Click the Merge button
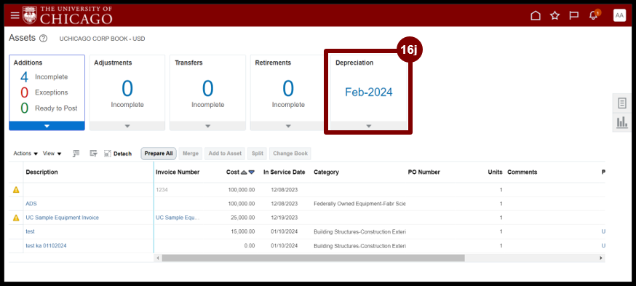This screenshot has width=636, height=286. [x=191, y=154]
